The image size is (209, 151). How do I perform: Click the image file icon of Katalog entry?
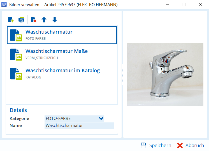(x=16, y=74)
